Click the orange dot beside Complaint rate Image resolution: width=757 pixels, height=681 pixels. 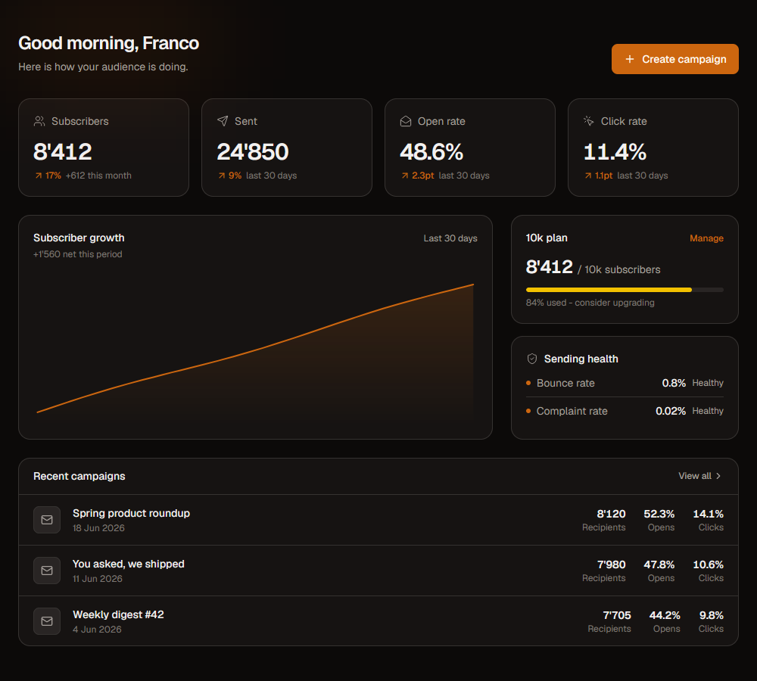coord(528,411)
